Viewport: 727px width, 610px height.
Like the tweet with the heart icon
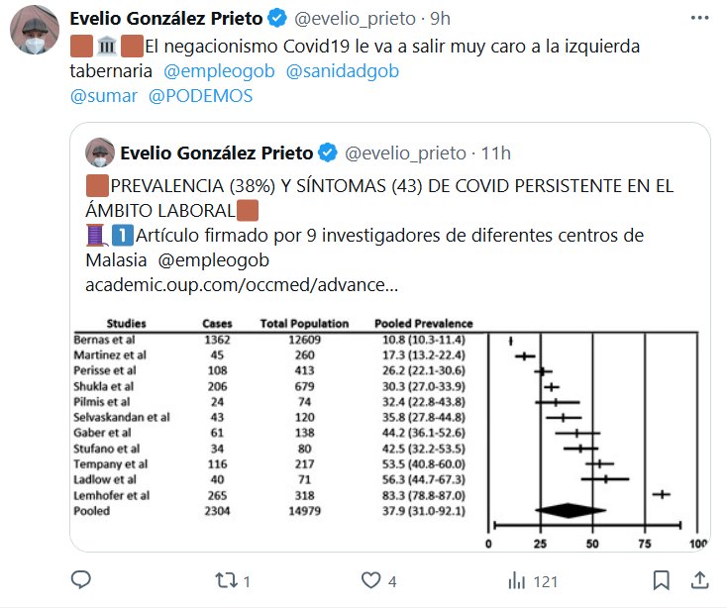click(371, 579)
